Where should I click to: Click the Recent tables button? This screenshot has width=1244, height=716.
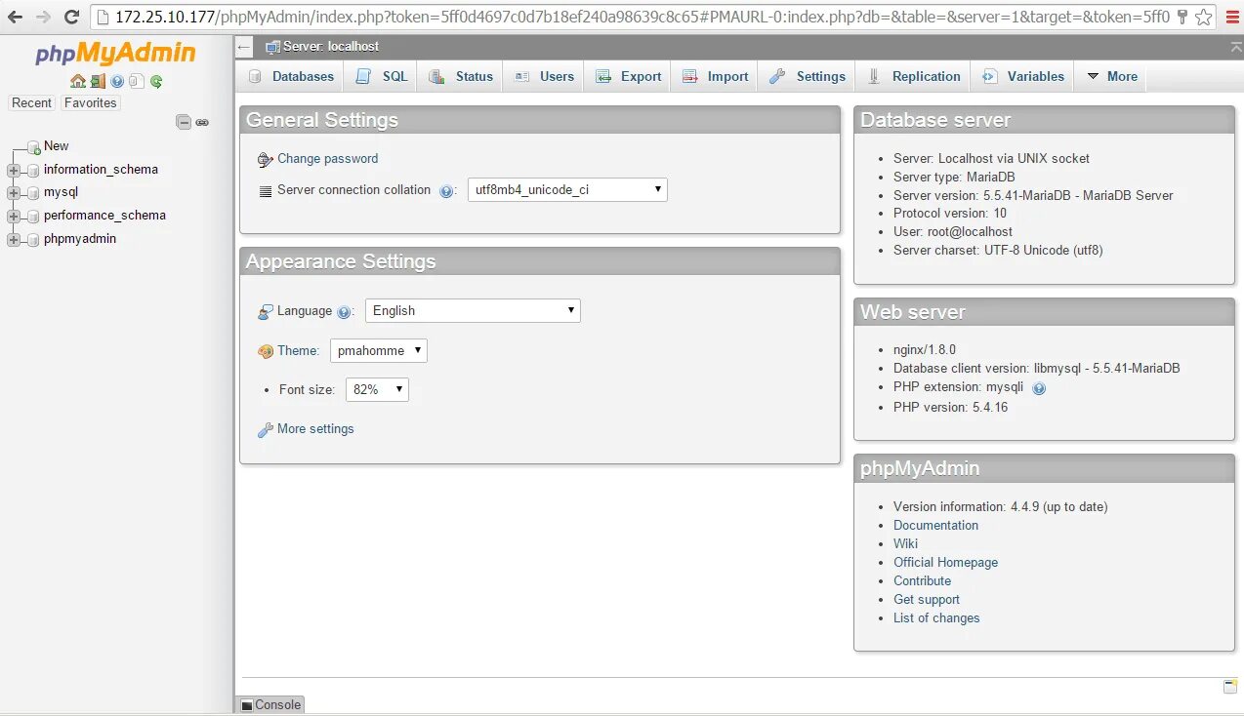coord(32,103)
